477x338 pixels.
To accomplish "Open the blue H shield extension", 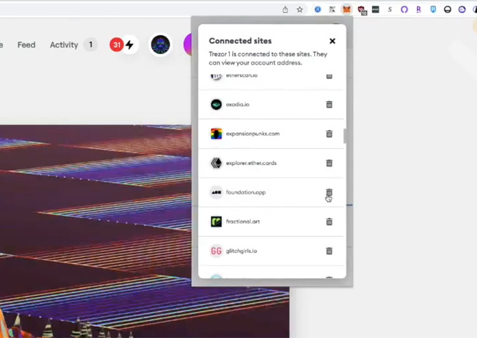I will tap(433, 10).
